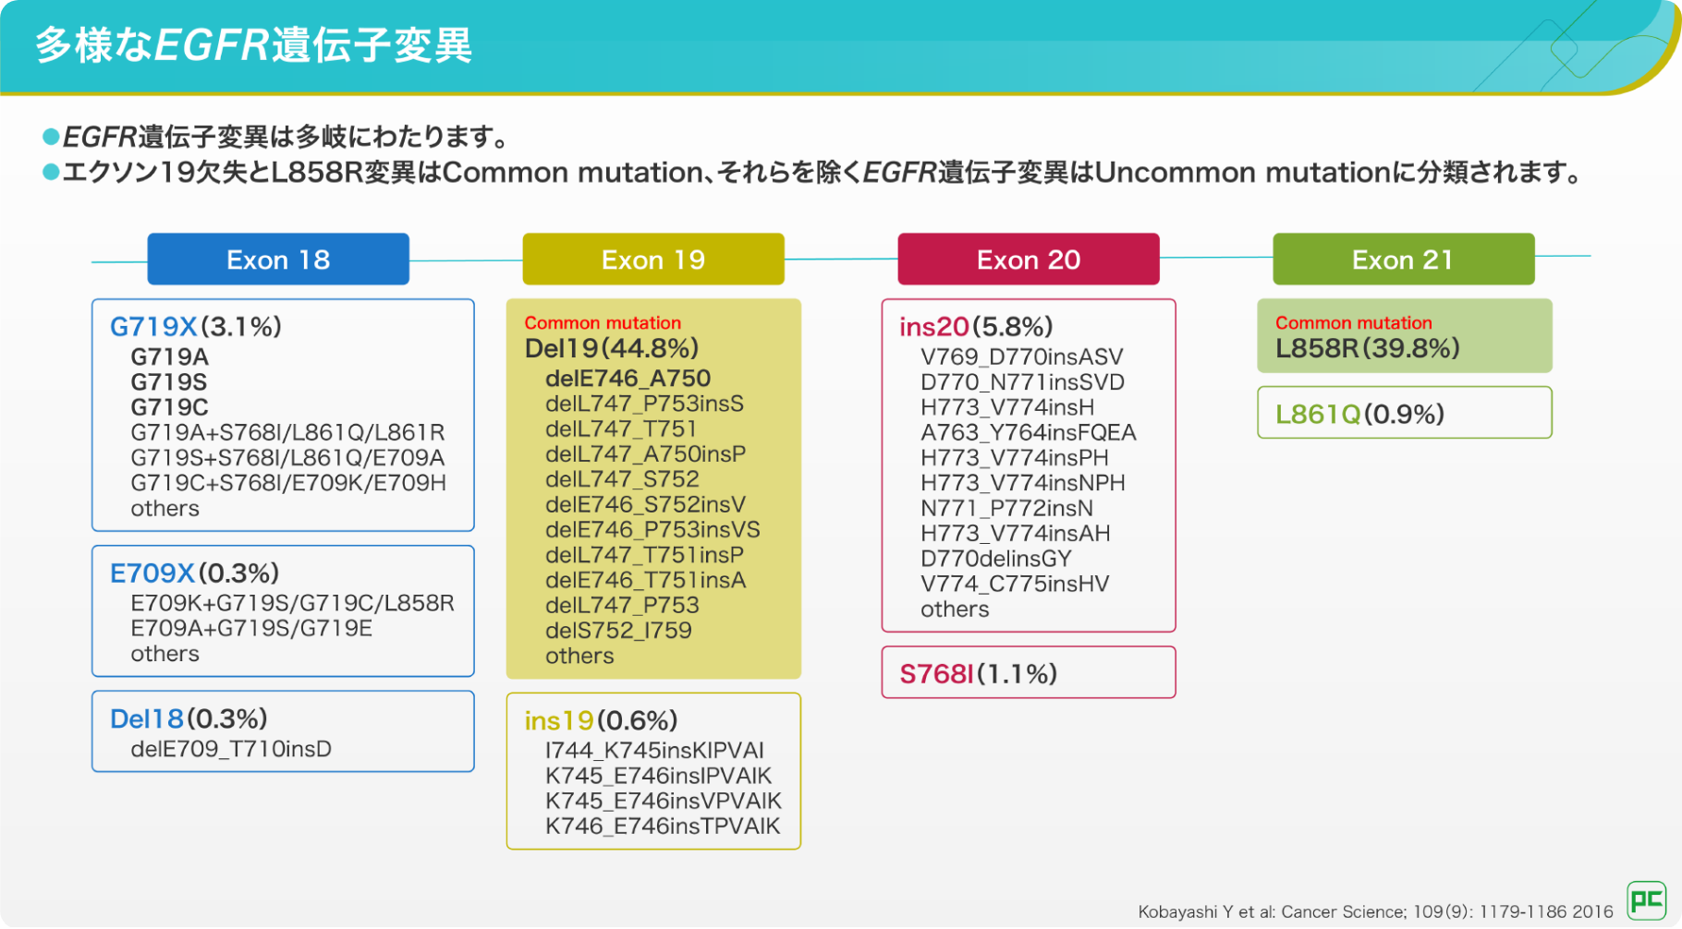This screenshot has width=1682, height=929.
Task: Click the slide title 多様なEGFR遺伝子変異
Action: click(254, 45)
